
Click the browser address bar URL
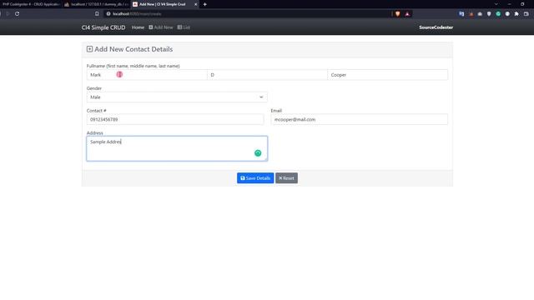click(x=137, y=14)
